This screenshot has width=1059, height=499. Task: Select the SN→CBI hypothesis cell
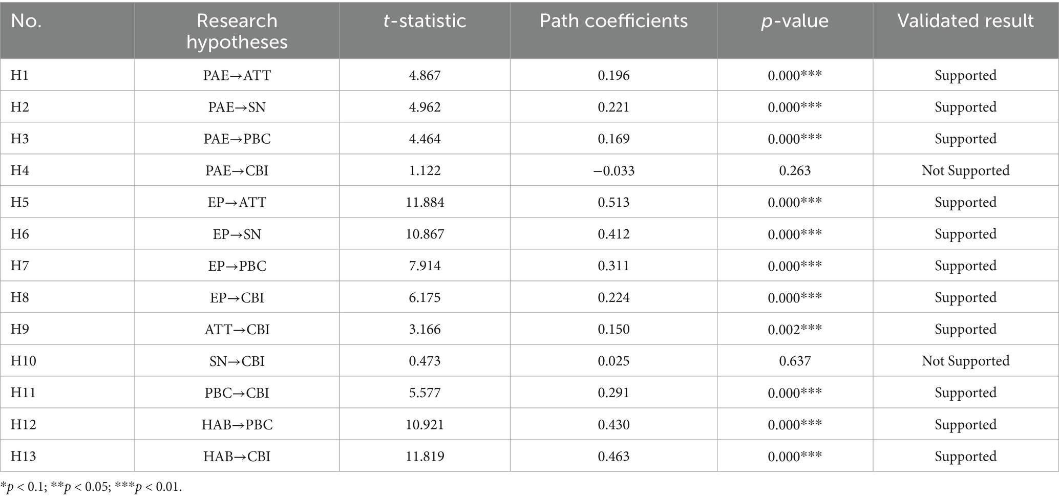pos(237,361)
